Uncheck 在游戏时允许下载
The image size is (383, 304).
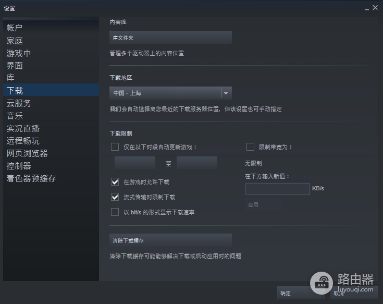115,182
